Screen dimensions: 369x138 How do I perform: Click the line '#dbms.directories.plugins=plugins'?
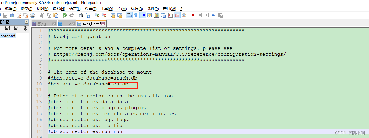tap(97, 108)
